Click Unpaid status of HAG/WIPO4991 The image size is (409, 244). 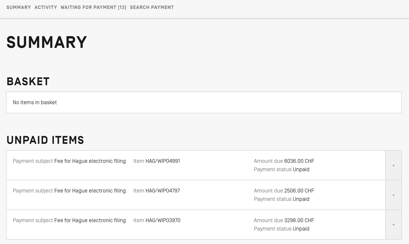click(301, 170)
